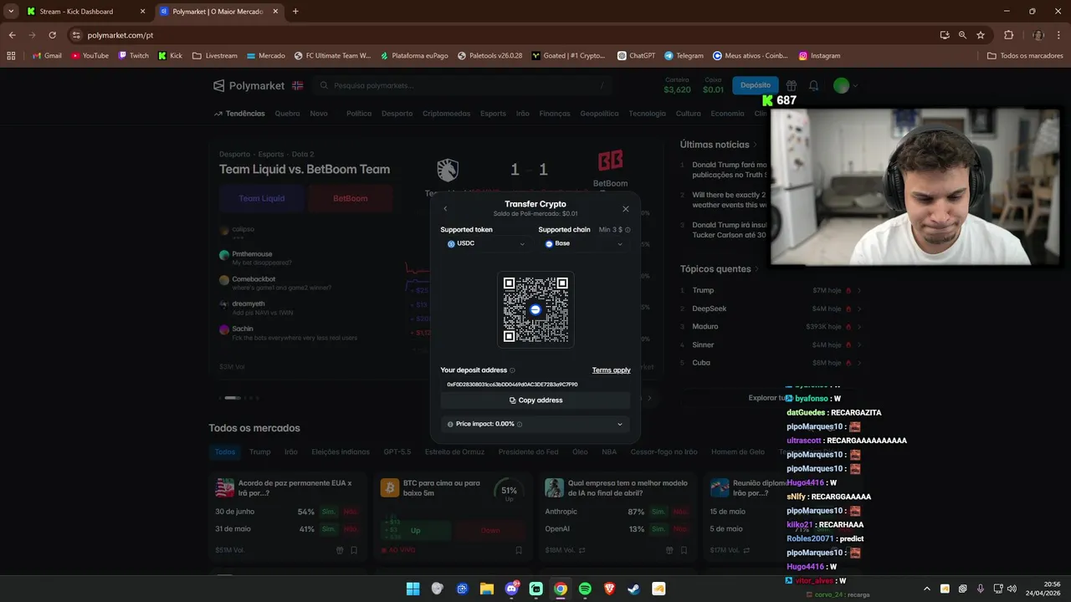This screenshot has height=602, width=1071.
Task: Open the USDC supported token dropdown
Action: point(486,243)
